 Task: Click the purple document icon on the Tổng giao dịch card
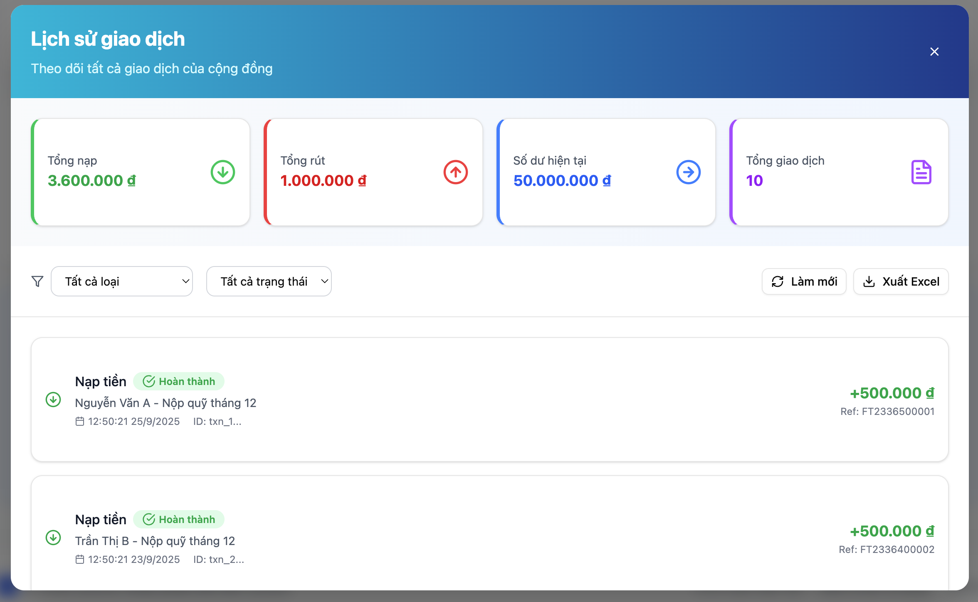pos(921,172)
